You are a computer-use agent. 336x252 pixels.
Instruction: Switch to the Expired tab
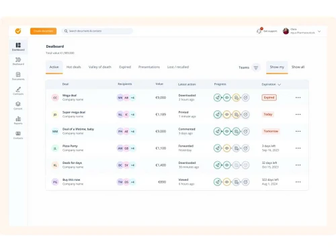click(125, 67)
